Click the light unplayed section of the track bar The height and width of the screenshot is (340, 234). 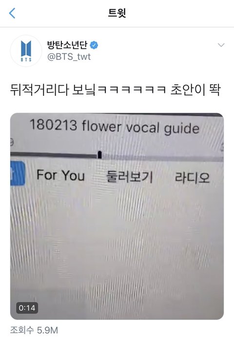tap(162, 158)
